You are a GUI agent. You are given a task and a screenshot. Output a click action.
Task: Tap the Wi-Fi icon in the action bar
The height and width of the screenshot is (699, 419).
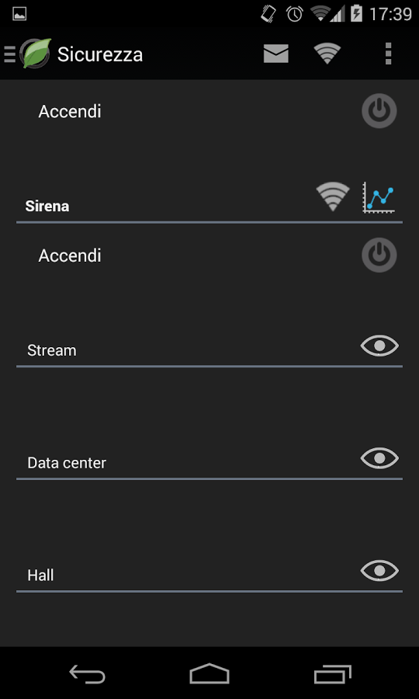[x=327, y=54]
